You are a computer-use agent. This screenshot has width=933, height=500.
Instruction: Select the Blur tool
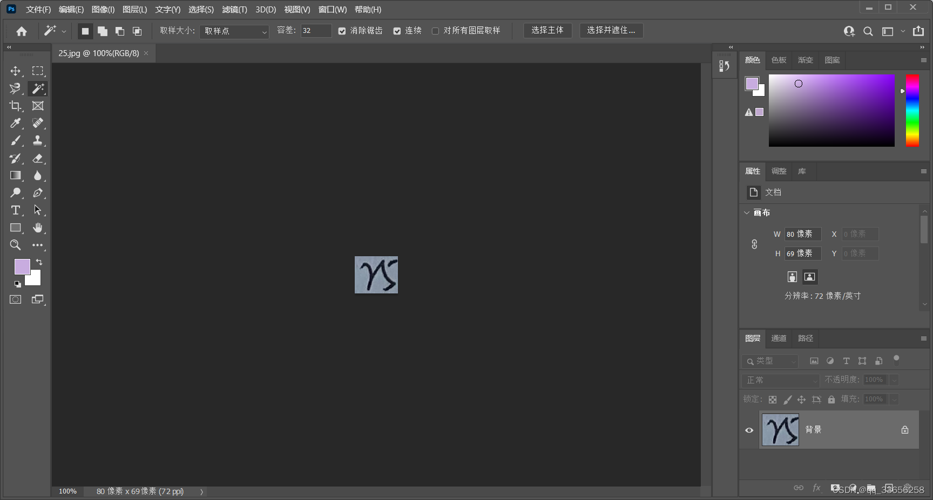click(37, 175)
